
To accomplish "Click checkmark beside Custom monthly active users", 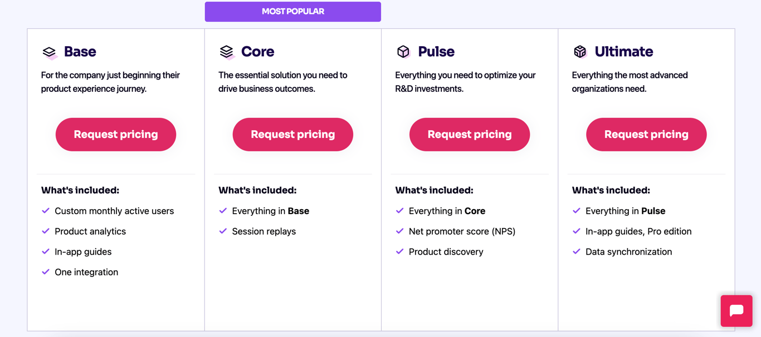I will (46, 211).
